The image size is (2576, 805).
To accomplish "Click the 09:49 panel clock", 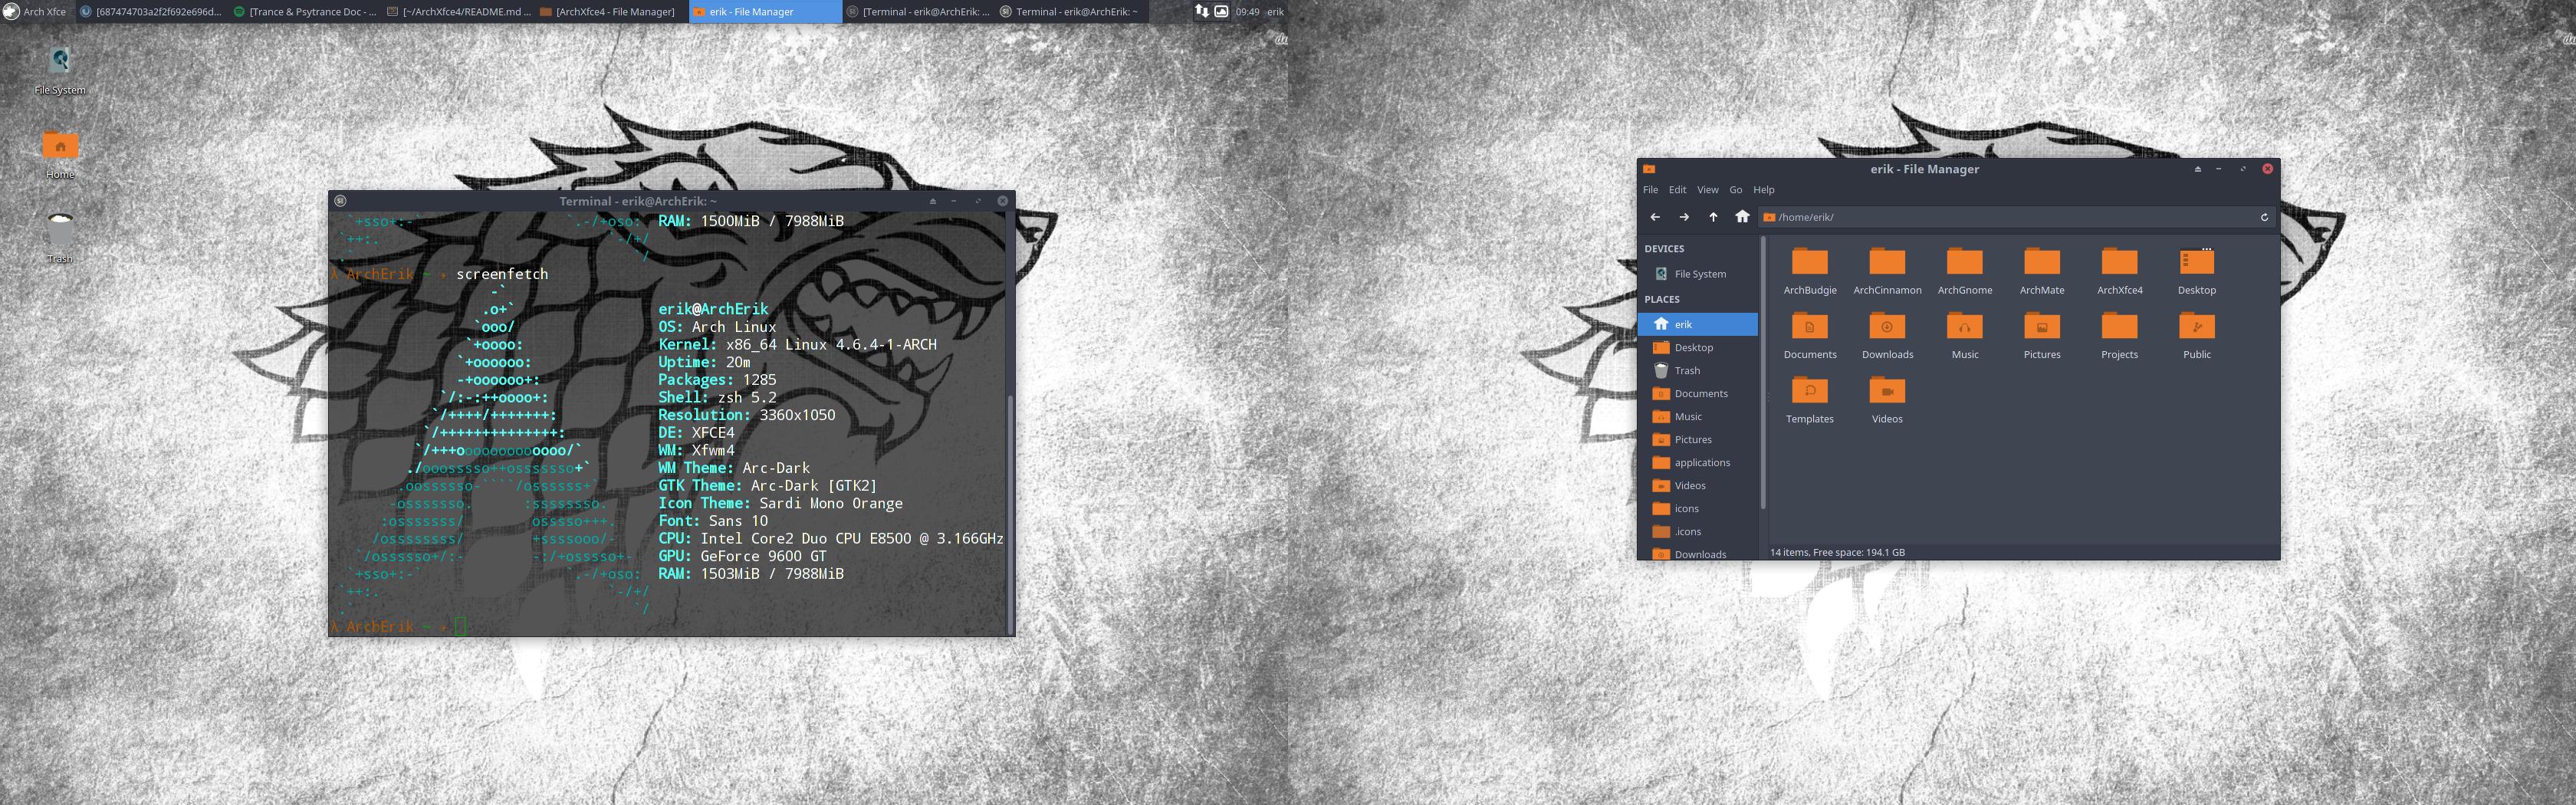I will [x=1247, y=12].
